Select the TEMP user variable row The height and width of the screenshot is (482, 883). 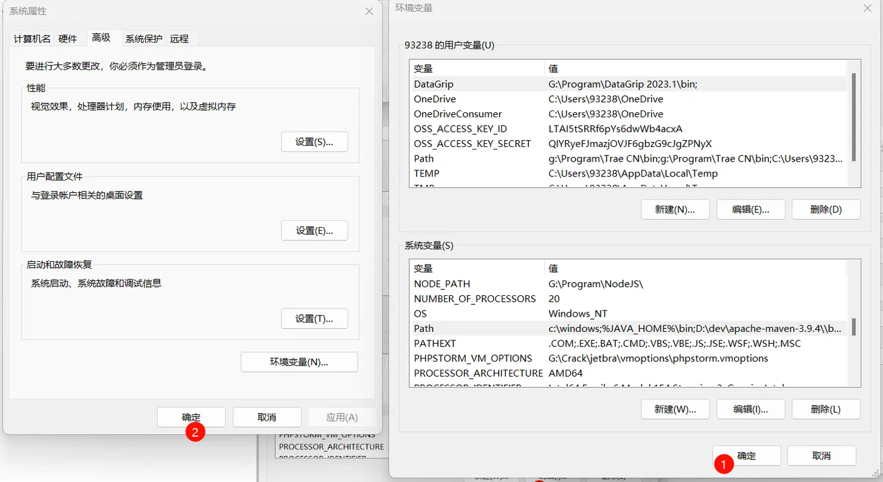pyautogui.click(x=628, y=173)
